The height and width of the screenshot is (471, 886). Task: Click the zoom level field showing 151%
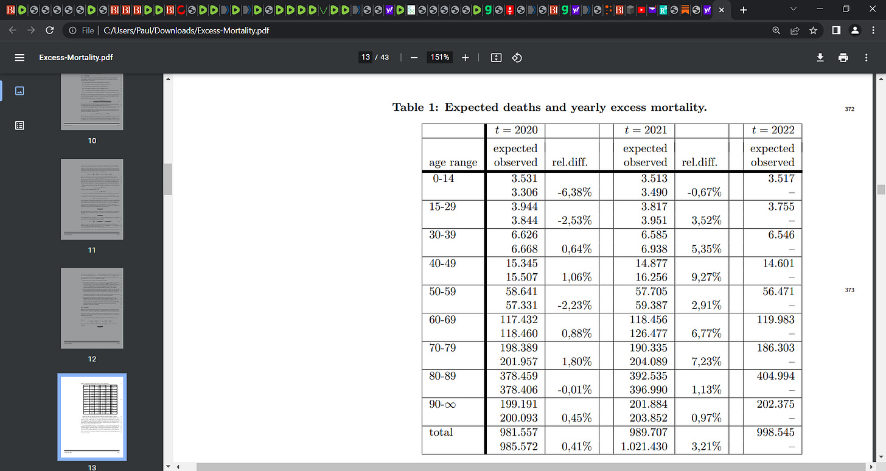(x=440, y=57)
